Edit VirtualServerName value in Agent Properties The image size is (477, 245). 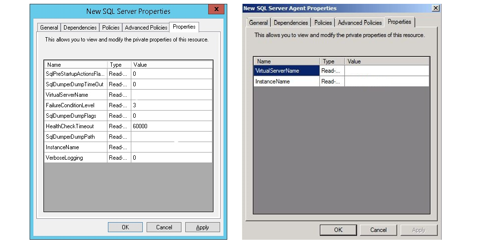(387, 71)
